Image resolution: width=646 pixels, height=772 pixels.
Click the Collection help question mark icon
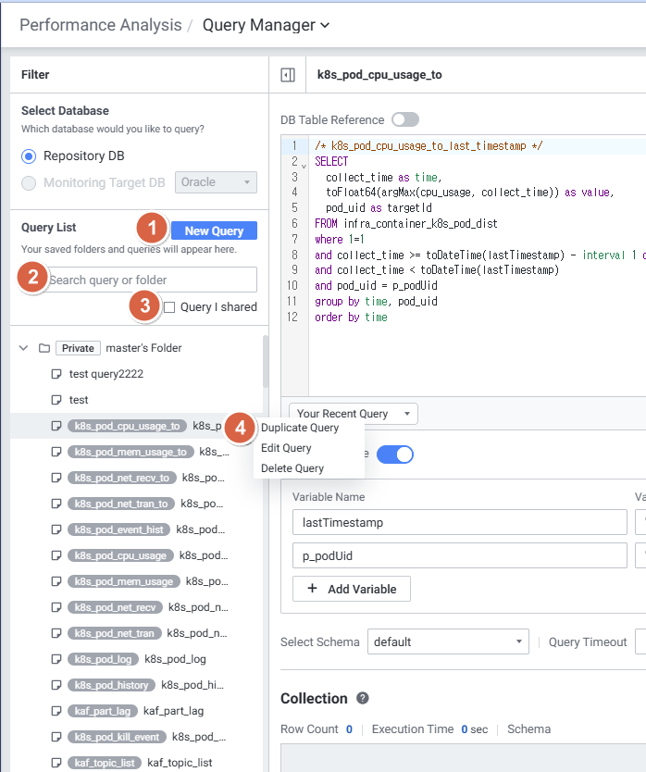[x=363, y=699]
